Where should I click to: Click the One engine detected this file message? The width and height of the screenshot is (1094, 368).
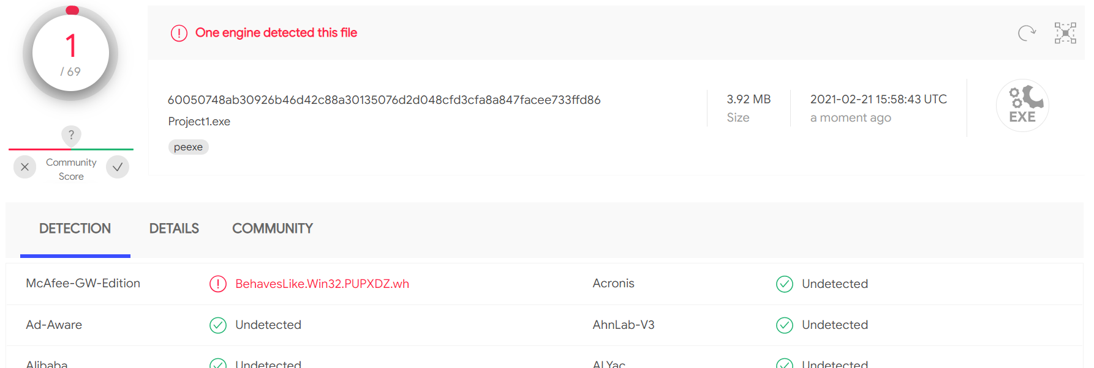point(276,33)
